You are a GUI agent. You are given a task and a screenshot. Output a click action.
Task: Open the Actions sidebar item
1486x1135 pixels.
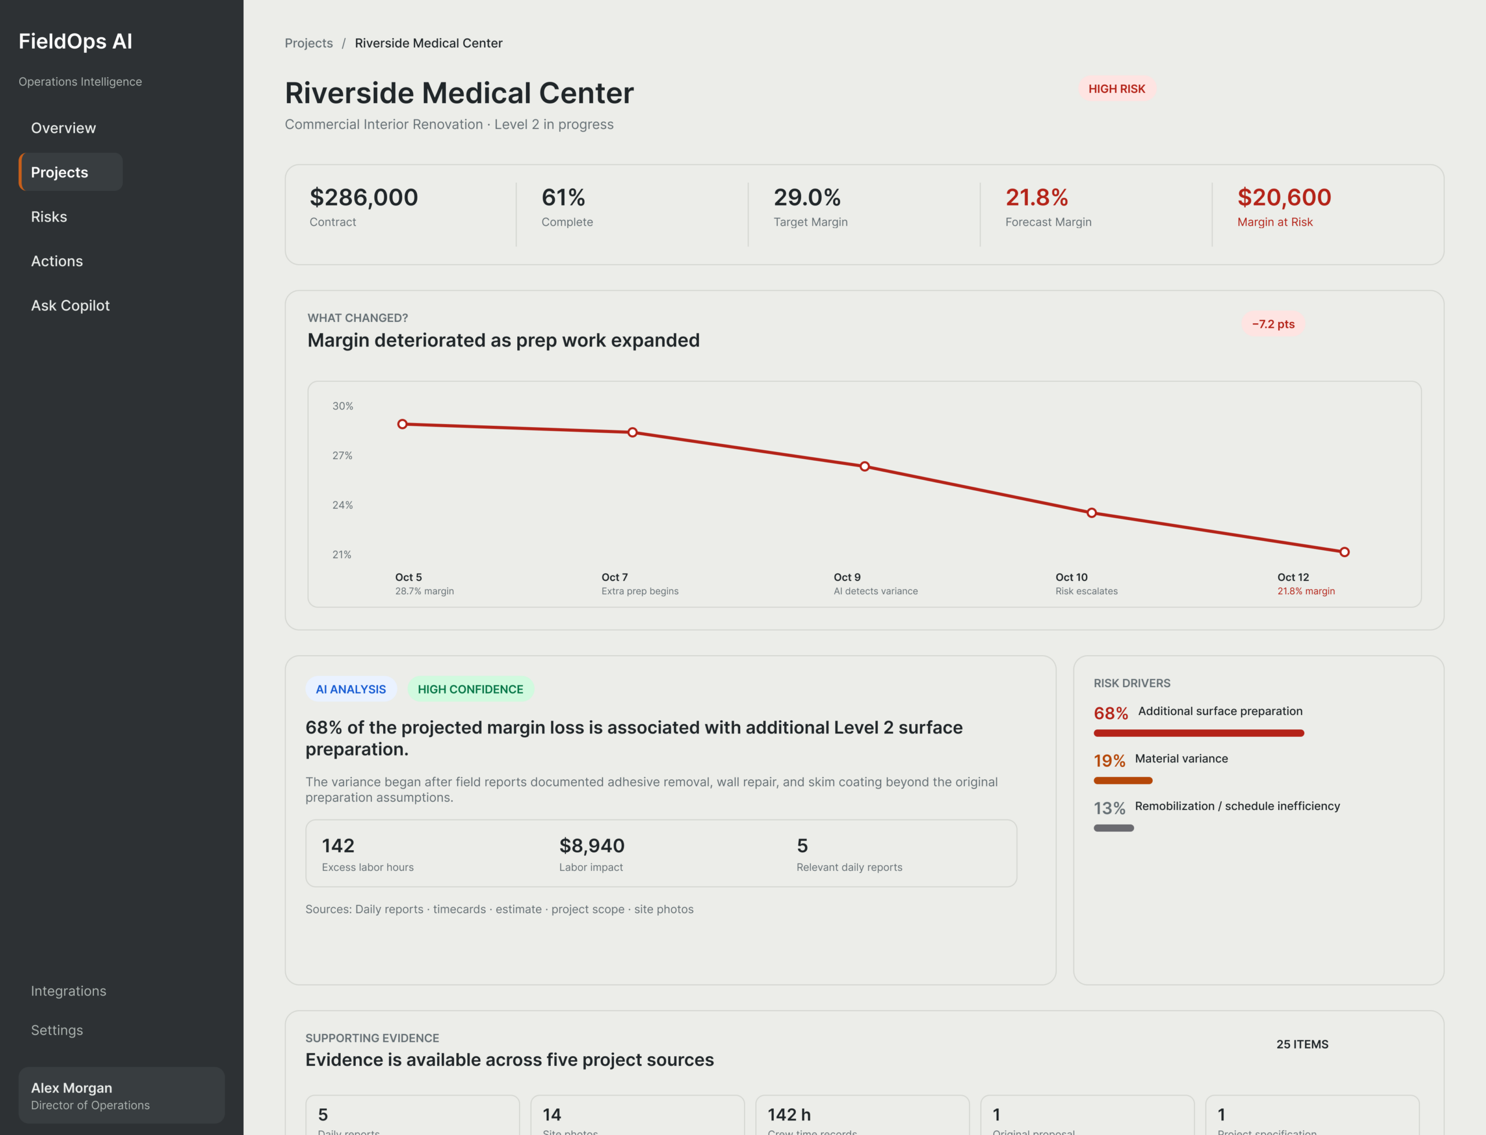click(57, 261)
